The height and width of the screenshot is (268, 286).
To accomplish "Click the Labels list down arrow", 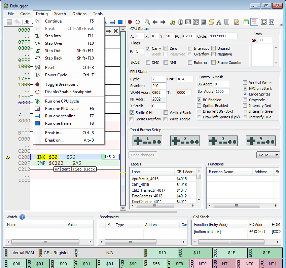I will pos(199,200).
